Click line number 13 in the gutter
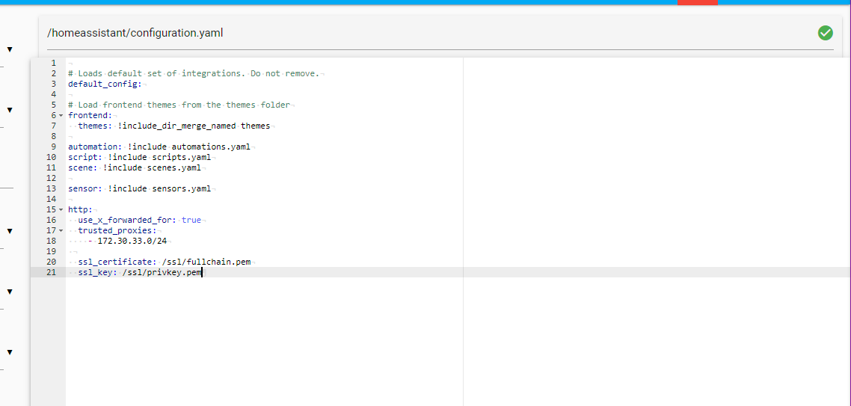The height and width of the screenshot is (406, 851). coord(51,188)
